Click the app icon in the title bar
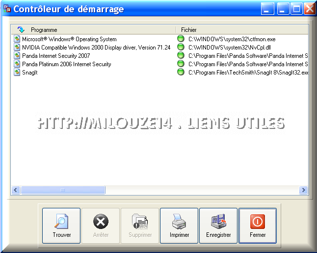317x253 pixels. (x=7, y=8)
